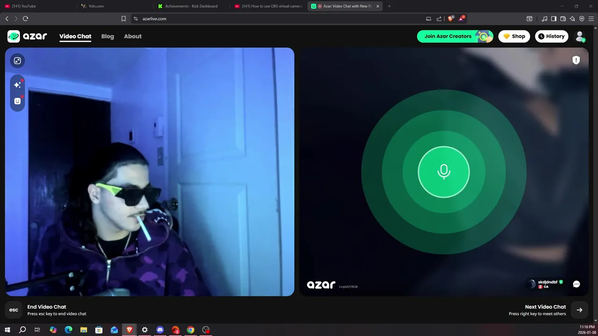Screen dimensions: 598x336
Task: Click Next Video Chat label
Action: (545, 307)
